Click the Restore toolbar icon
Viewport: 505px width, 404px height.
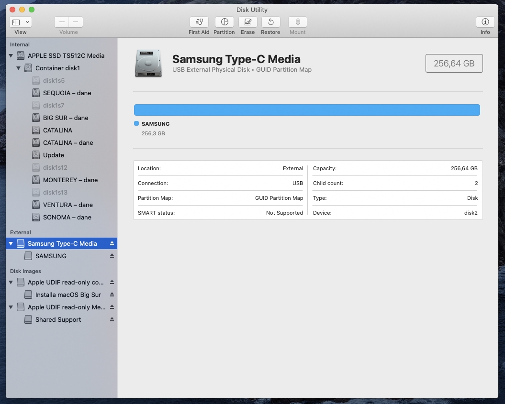[x=270, y=22]
